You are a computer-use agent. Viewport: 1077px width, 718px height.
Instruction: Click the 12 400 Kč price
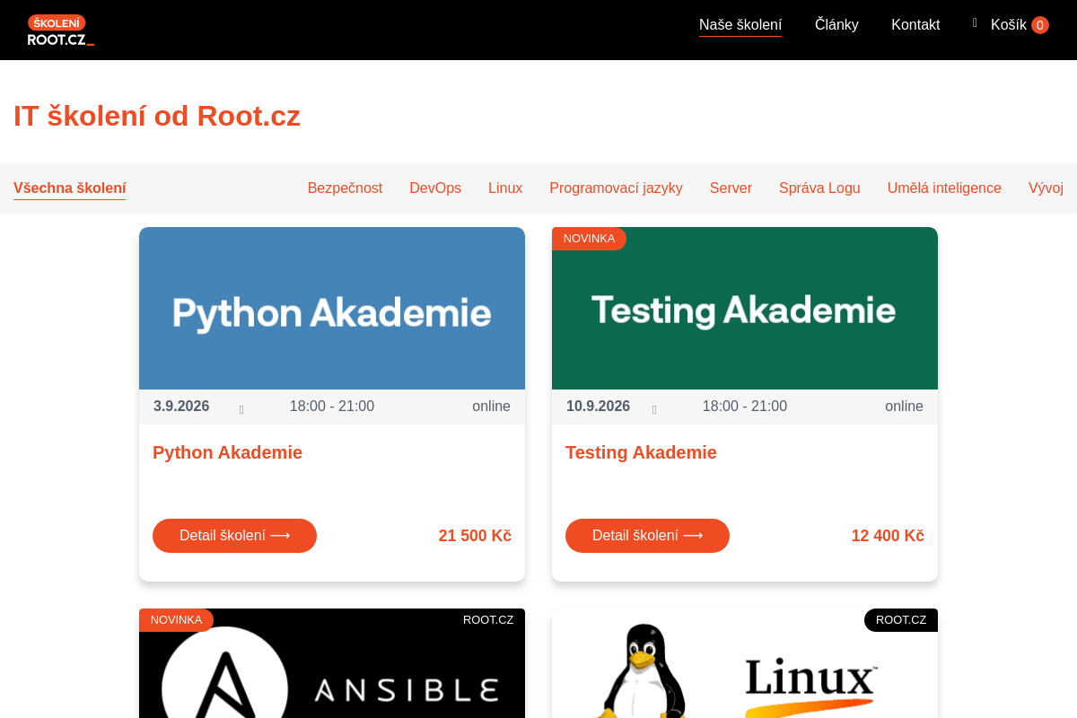[888, 536]
